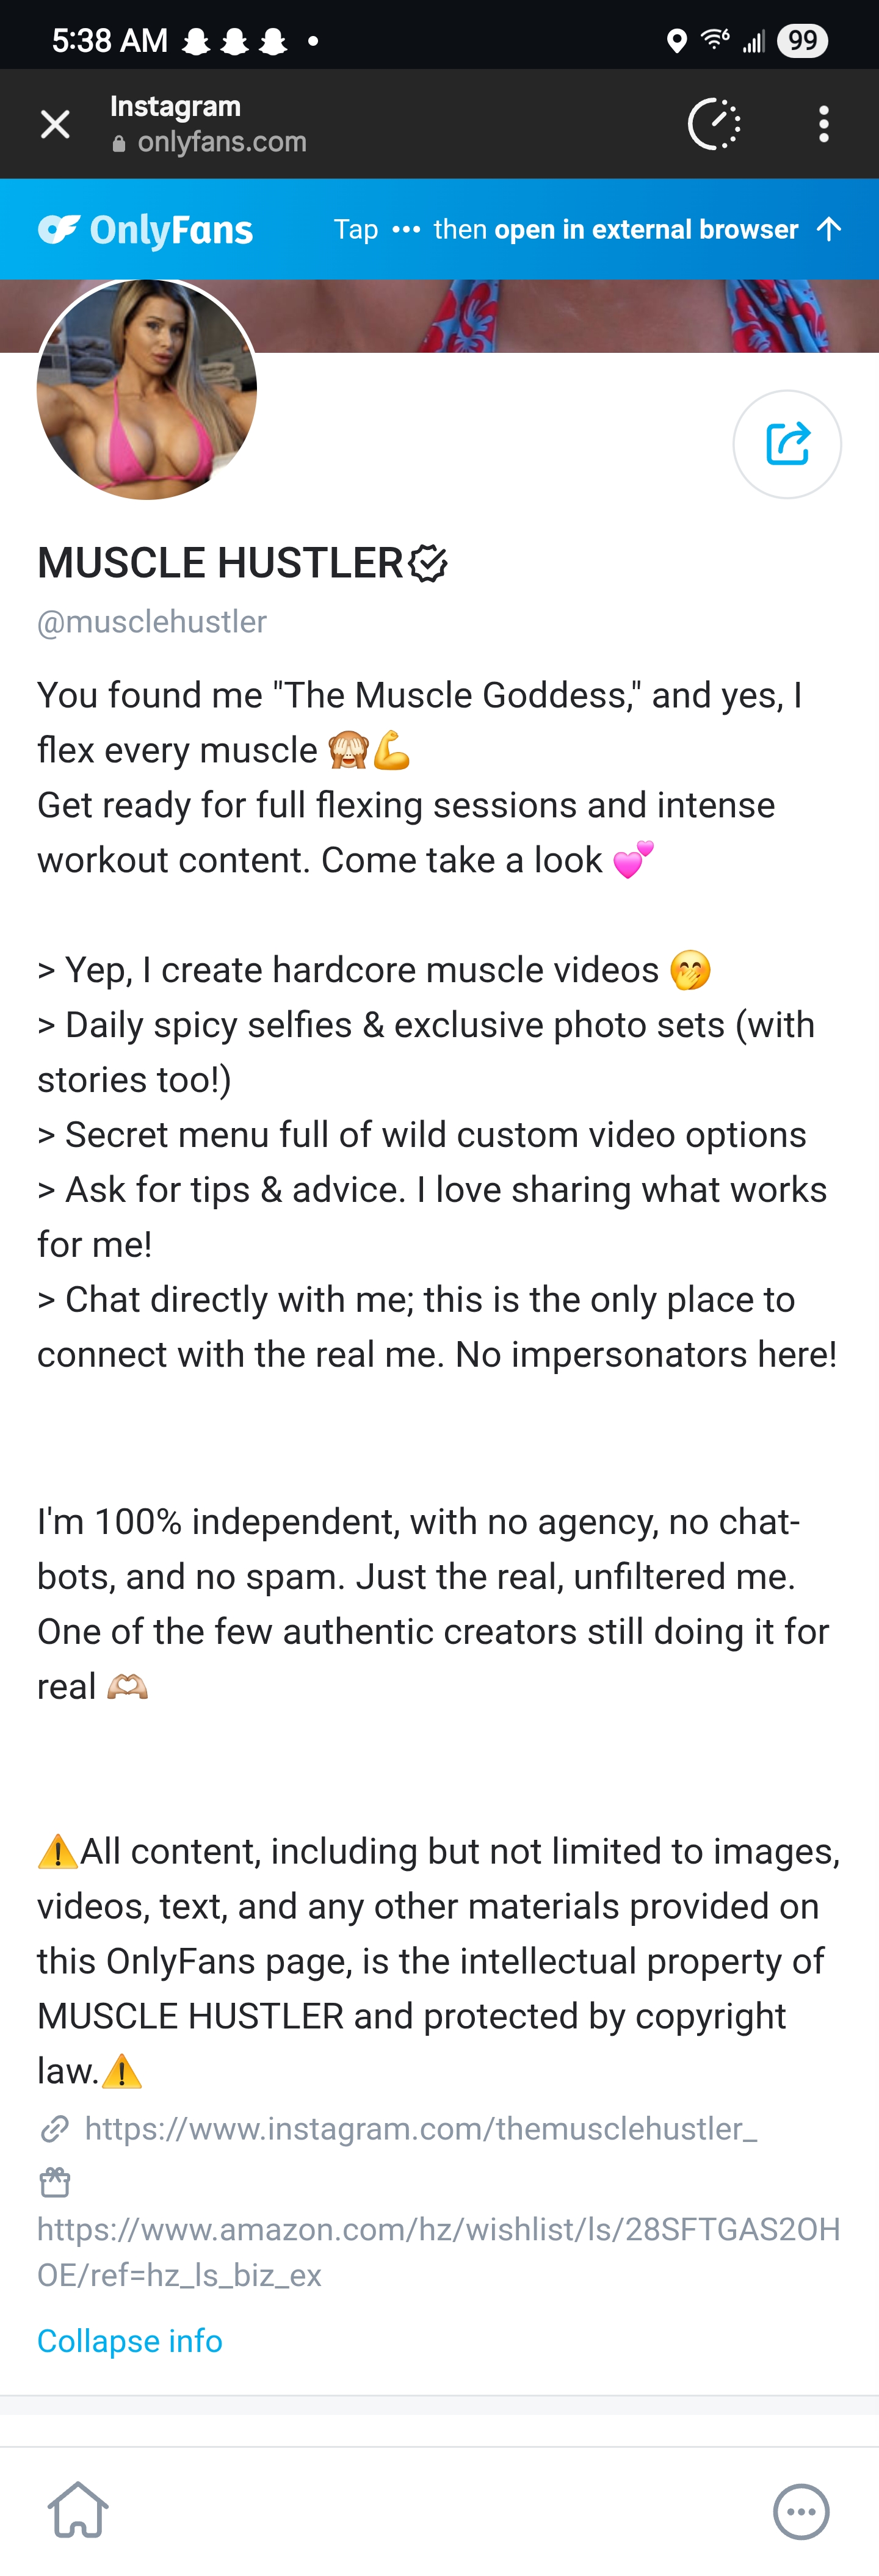
Task: Tap the profile avatar photo
Action: click(147, 389)
